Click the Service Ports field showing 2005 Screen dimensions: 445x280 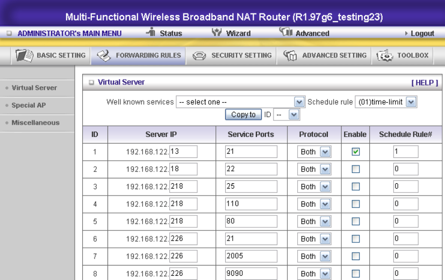[251, 256]
